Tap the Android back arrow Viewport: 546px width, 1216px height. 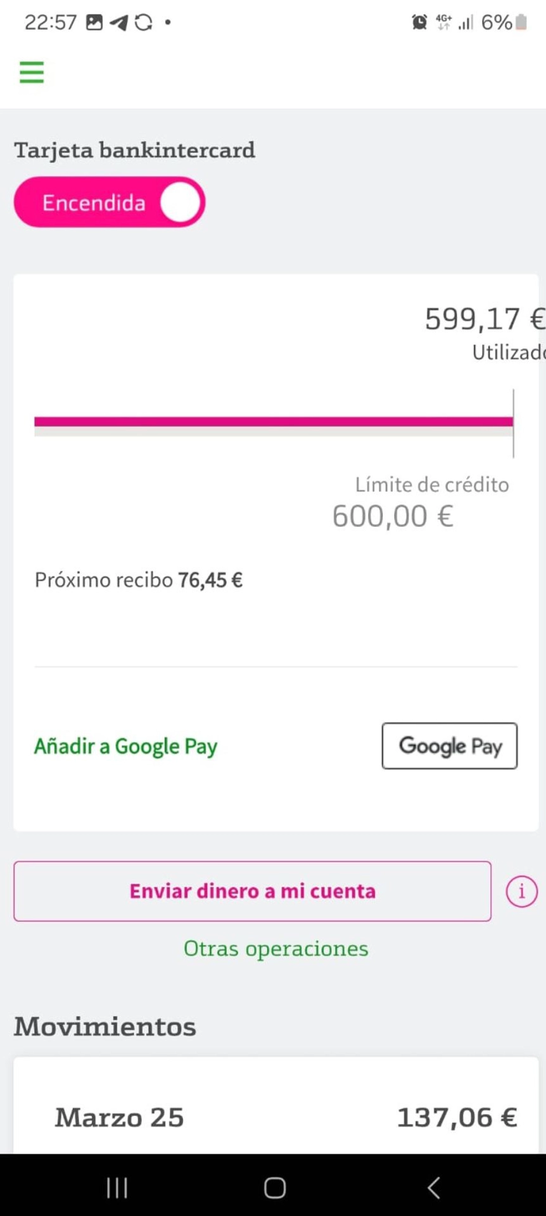(x=434, y=1187)
